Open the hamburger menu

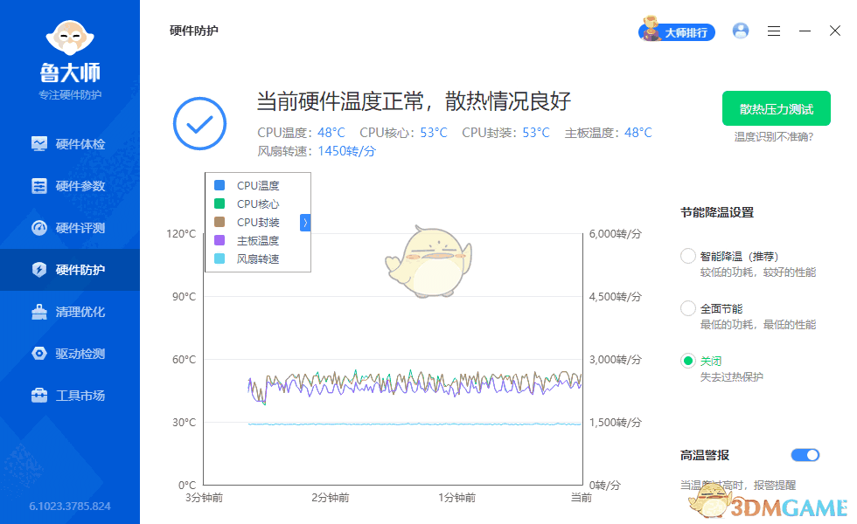[773, 31]
